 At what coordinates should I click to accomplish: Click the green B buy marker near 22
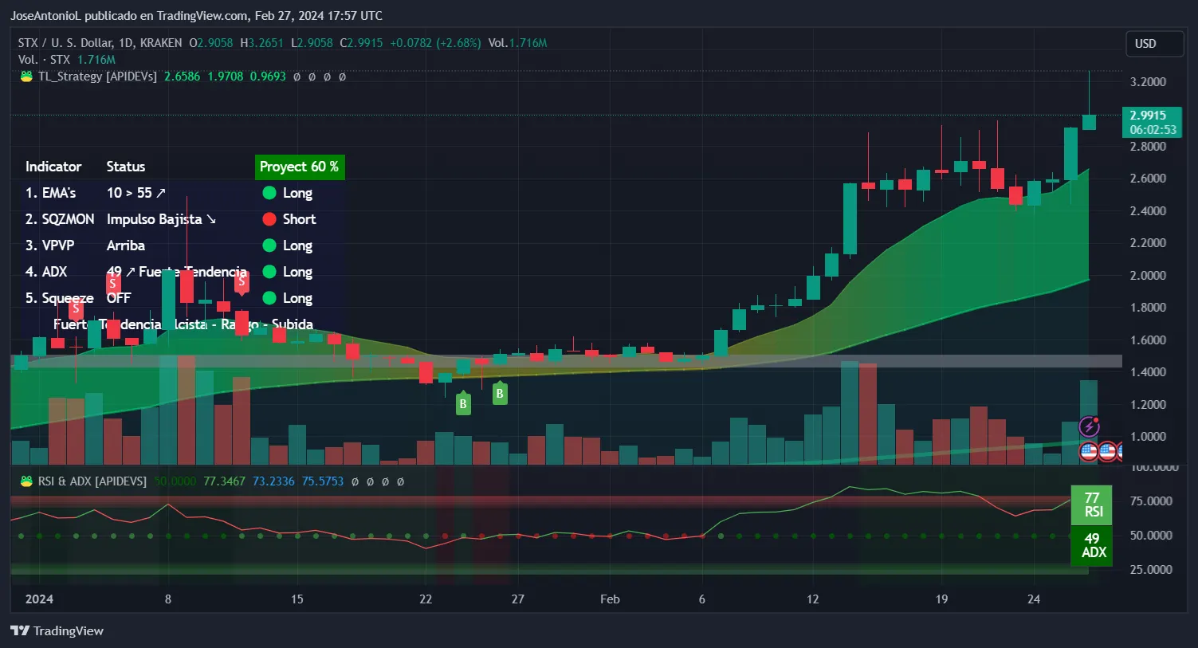462,404
